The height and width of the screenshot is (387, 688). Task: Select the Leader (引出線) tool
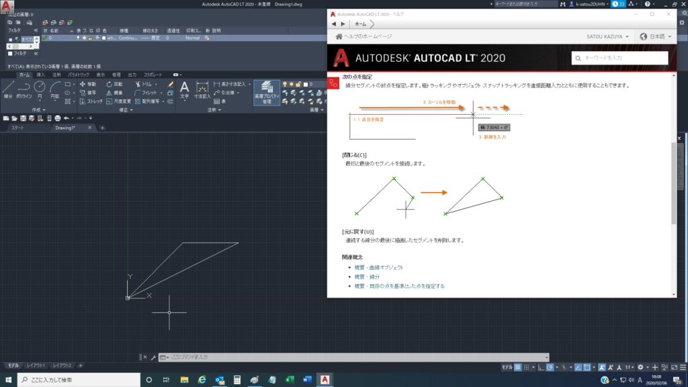pos(224,93)
